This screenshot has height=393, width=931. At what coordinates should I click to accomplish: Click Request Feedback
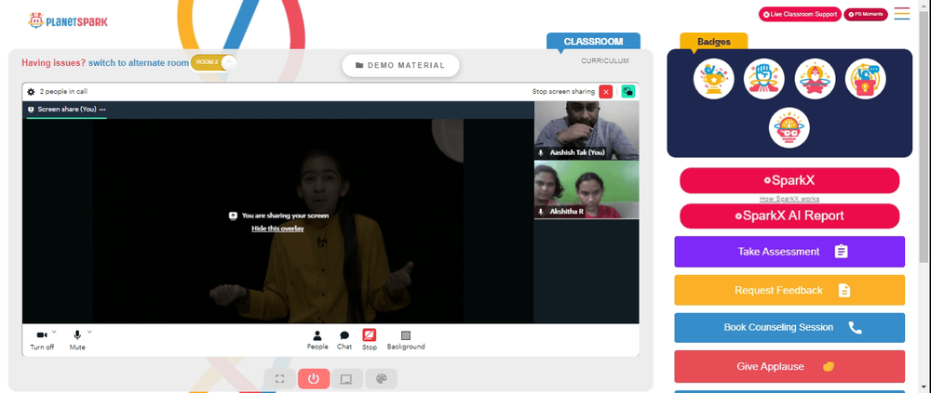pos(789,291)
